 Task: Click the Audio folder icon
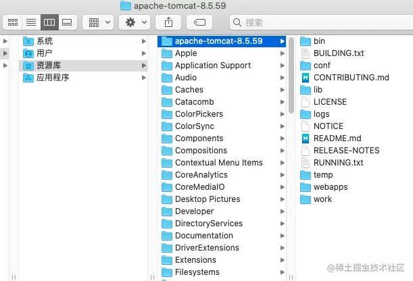(167, 78)
